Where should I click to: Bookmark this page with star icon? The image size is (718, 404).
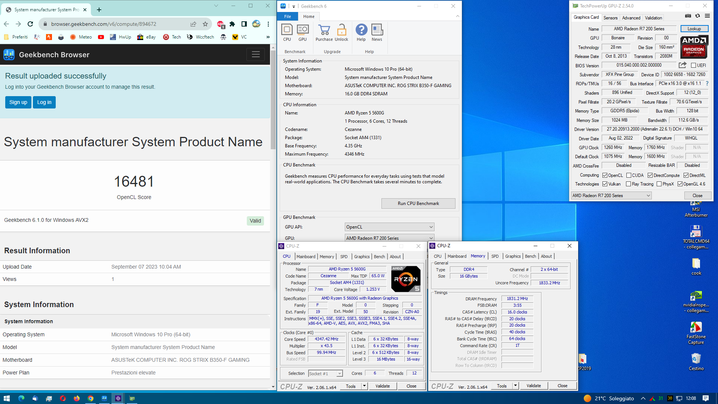[x=205, y=24]
